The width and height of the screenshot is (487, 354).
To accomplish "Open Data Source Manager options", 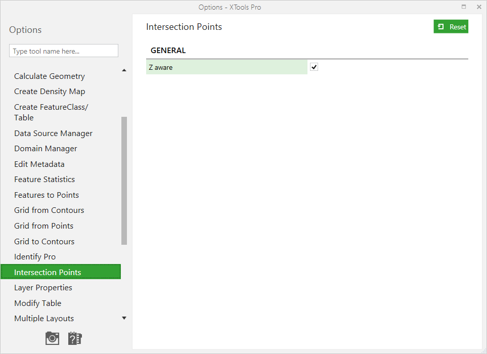I will (x=54, y=134).
